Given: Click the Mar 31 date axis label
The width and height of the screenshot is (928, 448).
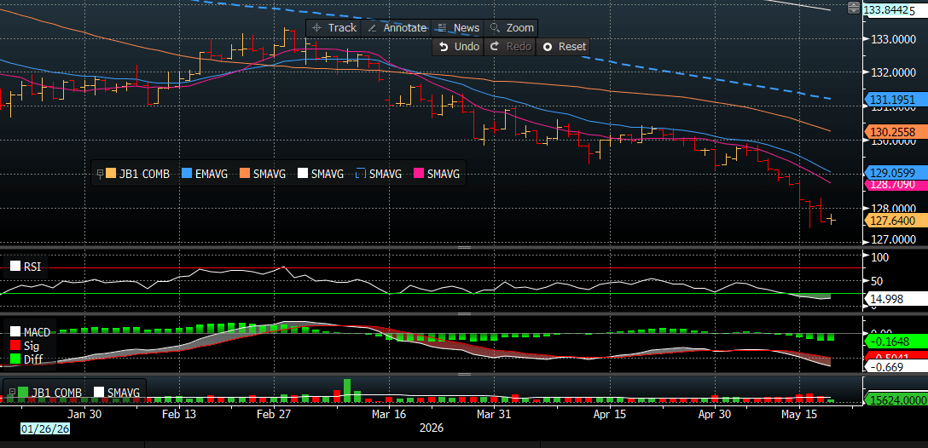Looking at the screenshot, I should coord(494,414).
